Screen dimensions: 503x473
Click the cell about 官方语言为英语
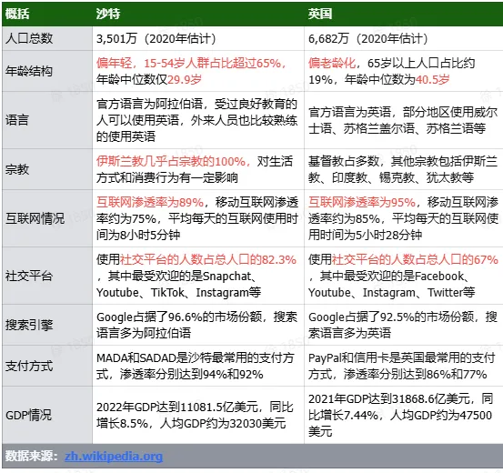coord(404,120)
